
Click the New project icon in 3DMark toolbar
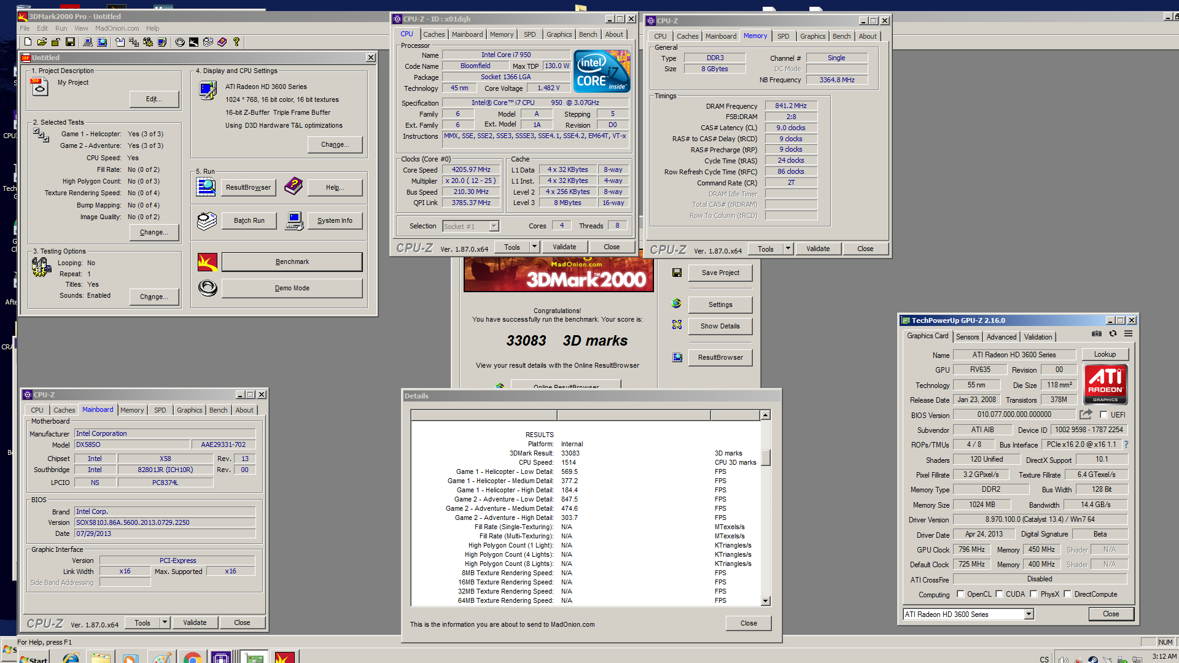[x=28, y=42]
